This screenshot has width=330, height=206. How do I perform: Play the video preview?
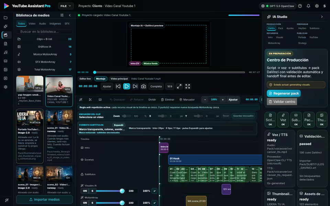tap(126, 87)
